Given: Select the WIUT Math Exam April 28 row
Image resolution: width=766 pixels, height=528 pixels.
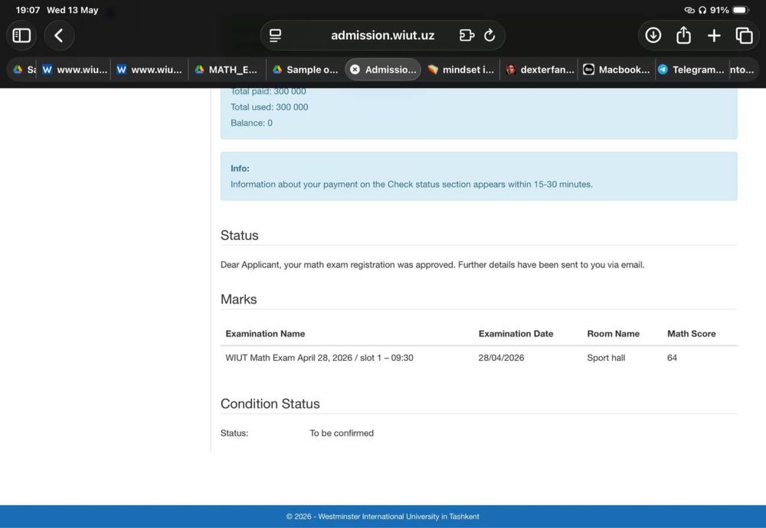Looking at the screenshot, I should pos(479,358).
